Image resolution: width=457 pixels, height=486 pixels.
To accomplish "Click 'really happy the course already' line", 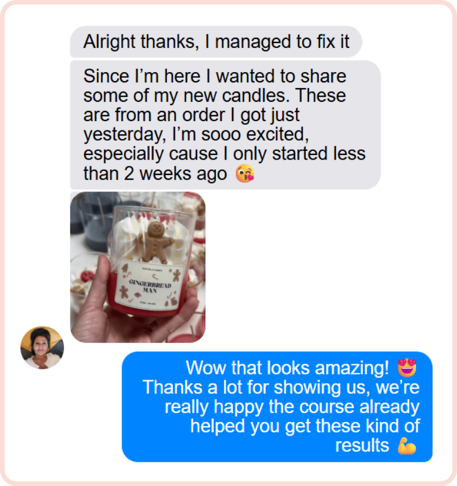I will pyautogui.click(x=292, y=407).
